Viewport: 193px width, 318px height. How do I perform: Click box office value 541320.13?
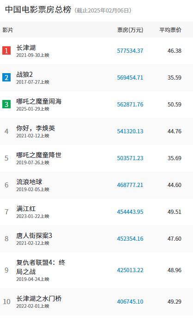point(130,131)
